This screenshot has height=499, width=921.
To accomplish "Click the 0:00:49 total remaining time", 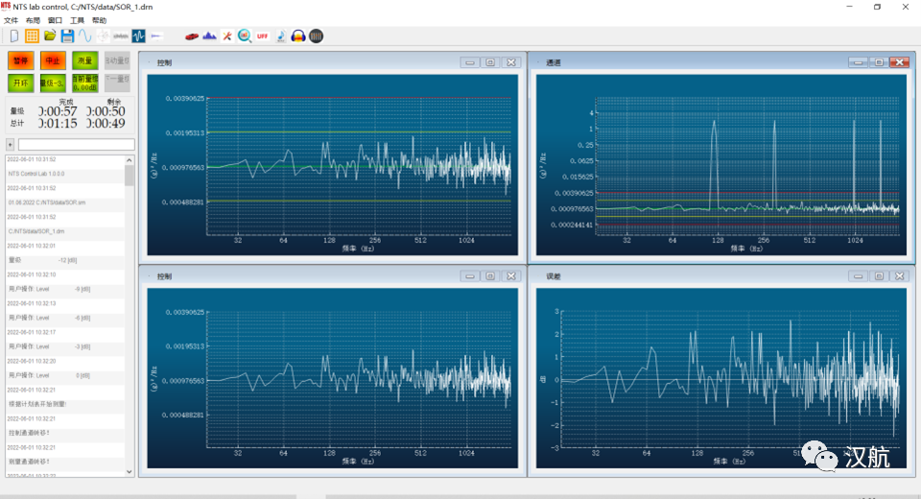I will pyautogui.click(x=106, y=124).
